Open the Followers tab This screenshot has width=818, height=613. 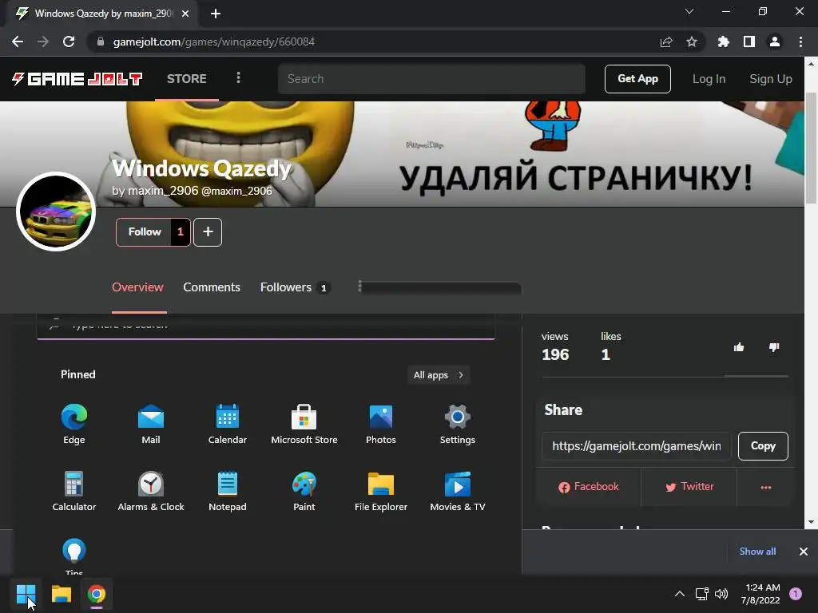coord(295,287)
